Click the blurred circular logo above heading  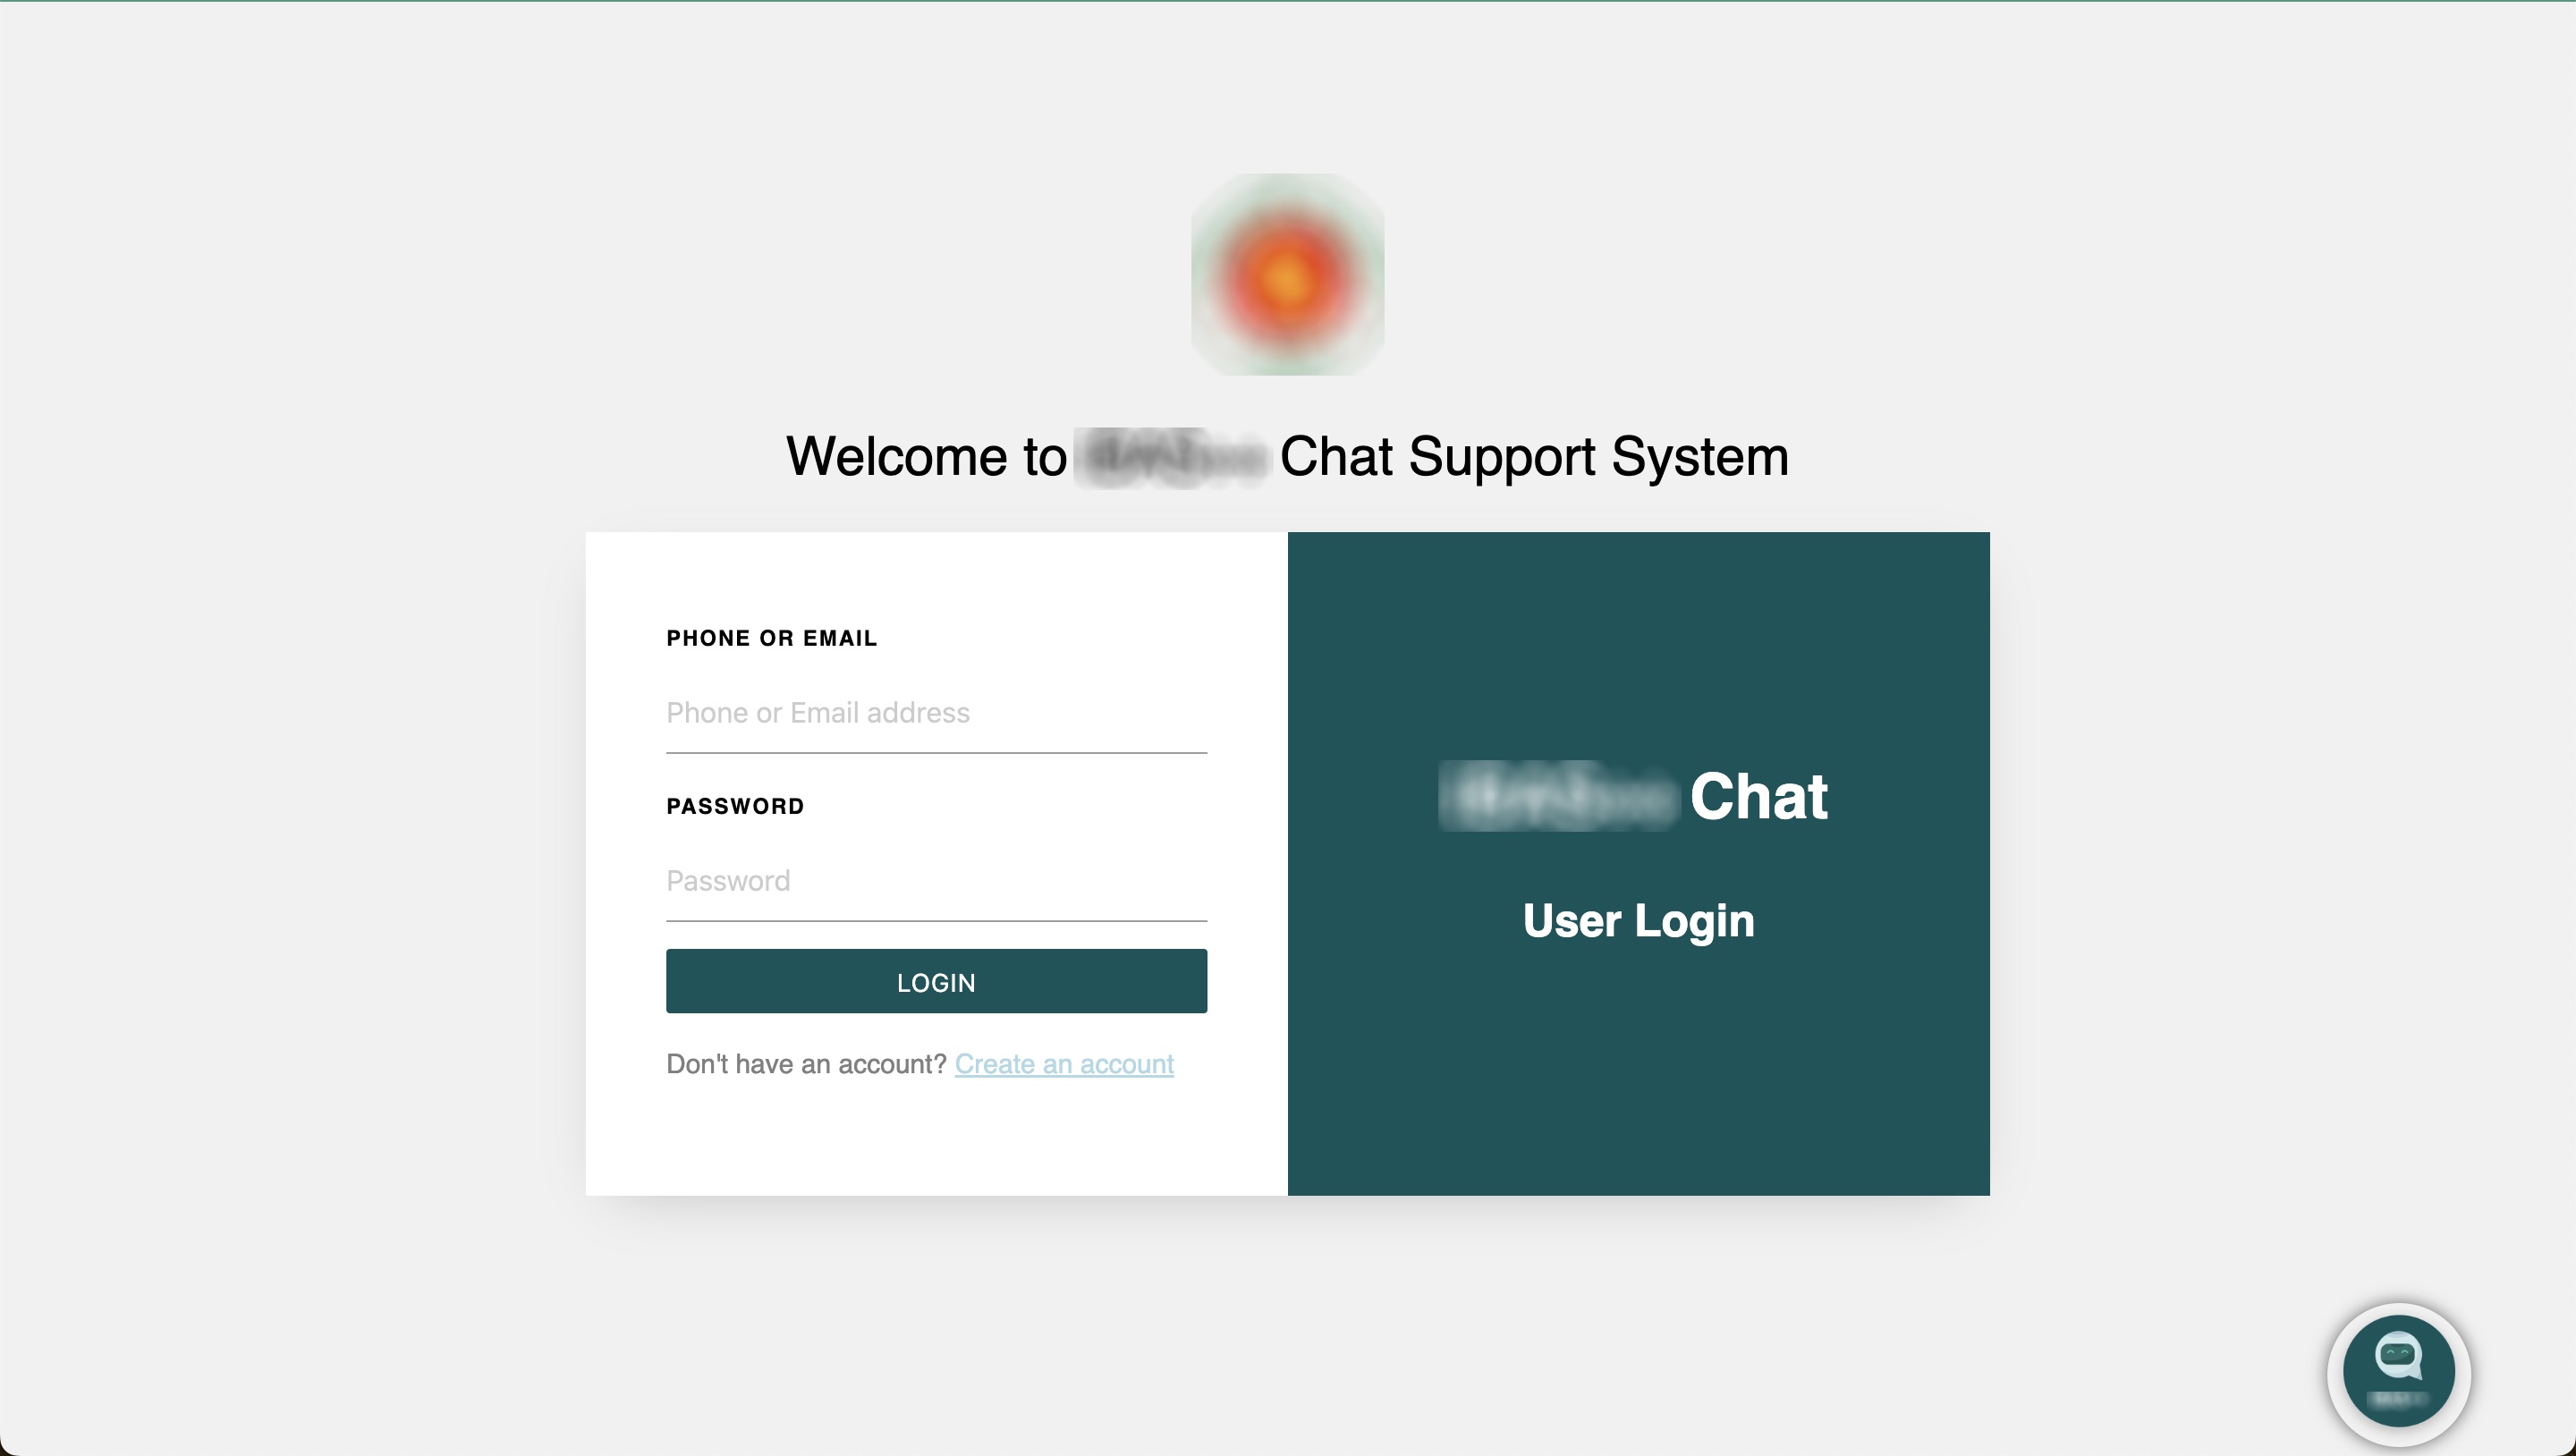pos(1287,275)
